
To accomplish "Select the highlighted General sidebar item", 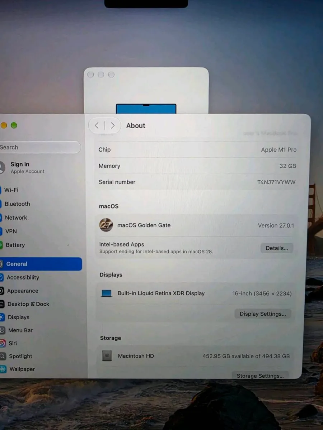I will [x=41, y=264].
